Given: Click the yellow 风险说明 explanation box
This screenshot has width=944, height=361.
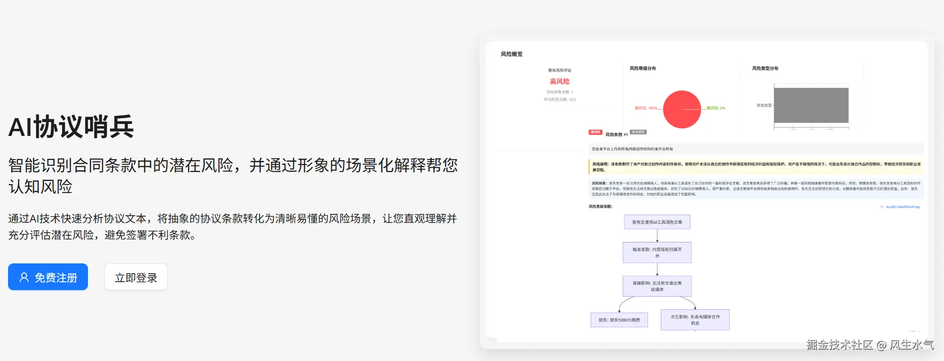Looking at the screenshot, I should (756, 167).
